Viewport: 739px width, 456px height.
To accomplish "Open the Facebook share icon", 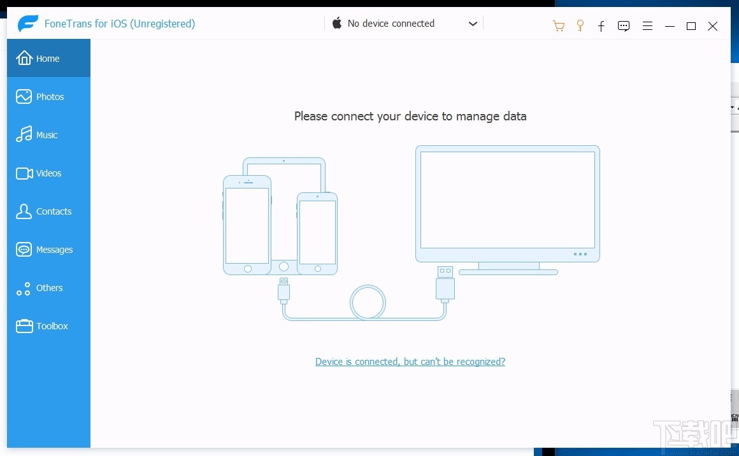I will (x=601, y=26).
